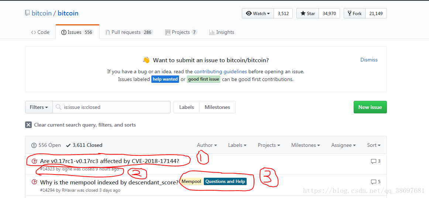Filter by Questions and Help label
The image size is (429, 198).
click(x=225, y=181)
